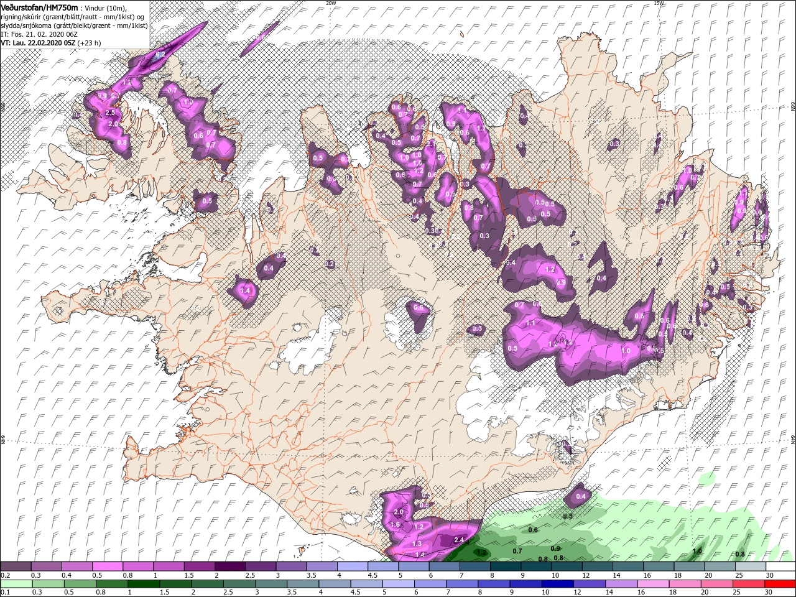Click the 1.6 snowfall value on the map
This screenshot has width=796, height=597.
[x=394, y=524]
